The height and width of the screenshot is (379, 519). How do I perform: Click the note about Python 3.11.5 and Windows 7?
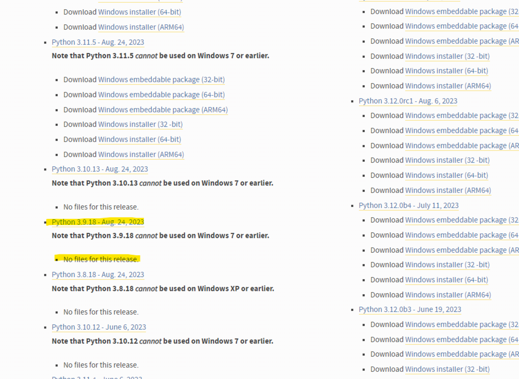click(x=160, y=56)
